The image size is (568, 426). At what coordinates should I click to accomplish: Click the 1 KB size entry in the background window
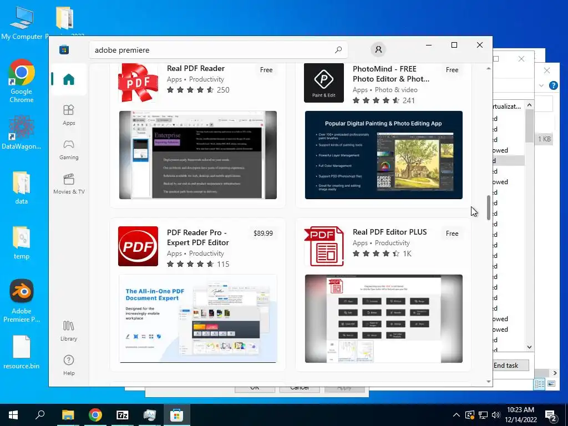point(544,139)
